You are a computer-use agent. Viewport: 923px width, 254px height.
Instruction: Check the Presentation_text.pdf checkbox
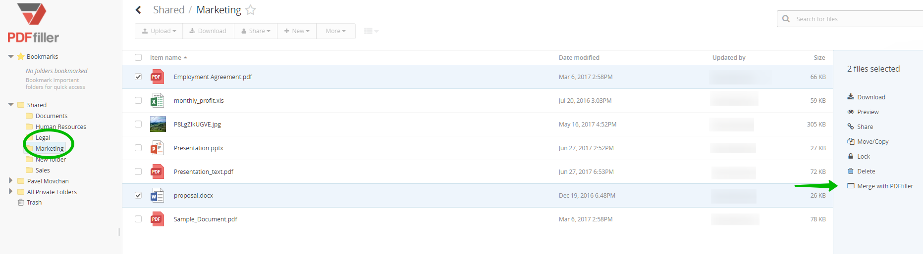pos(138,171)
